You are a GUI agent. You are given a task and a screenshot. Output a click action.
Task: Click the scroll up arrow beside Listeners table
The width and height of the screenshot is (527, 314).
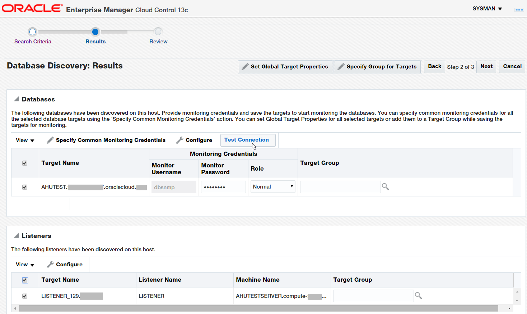[x=517, y=292]
